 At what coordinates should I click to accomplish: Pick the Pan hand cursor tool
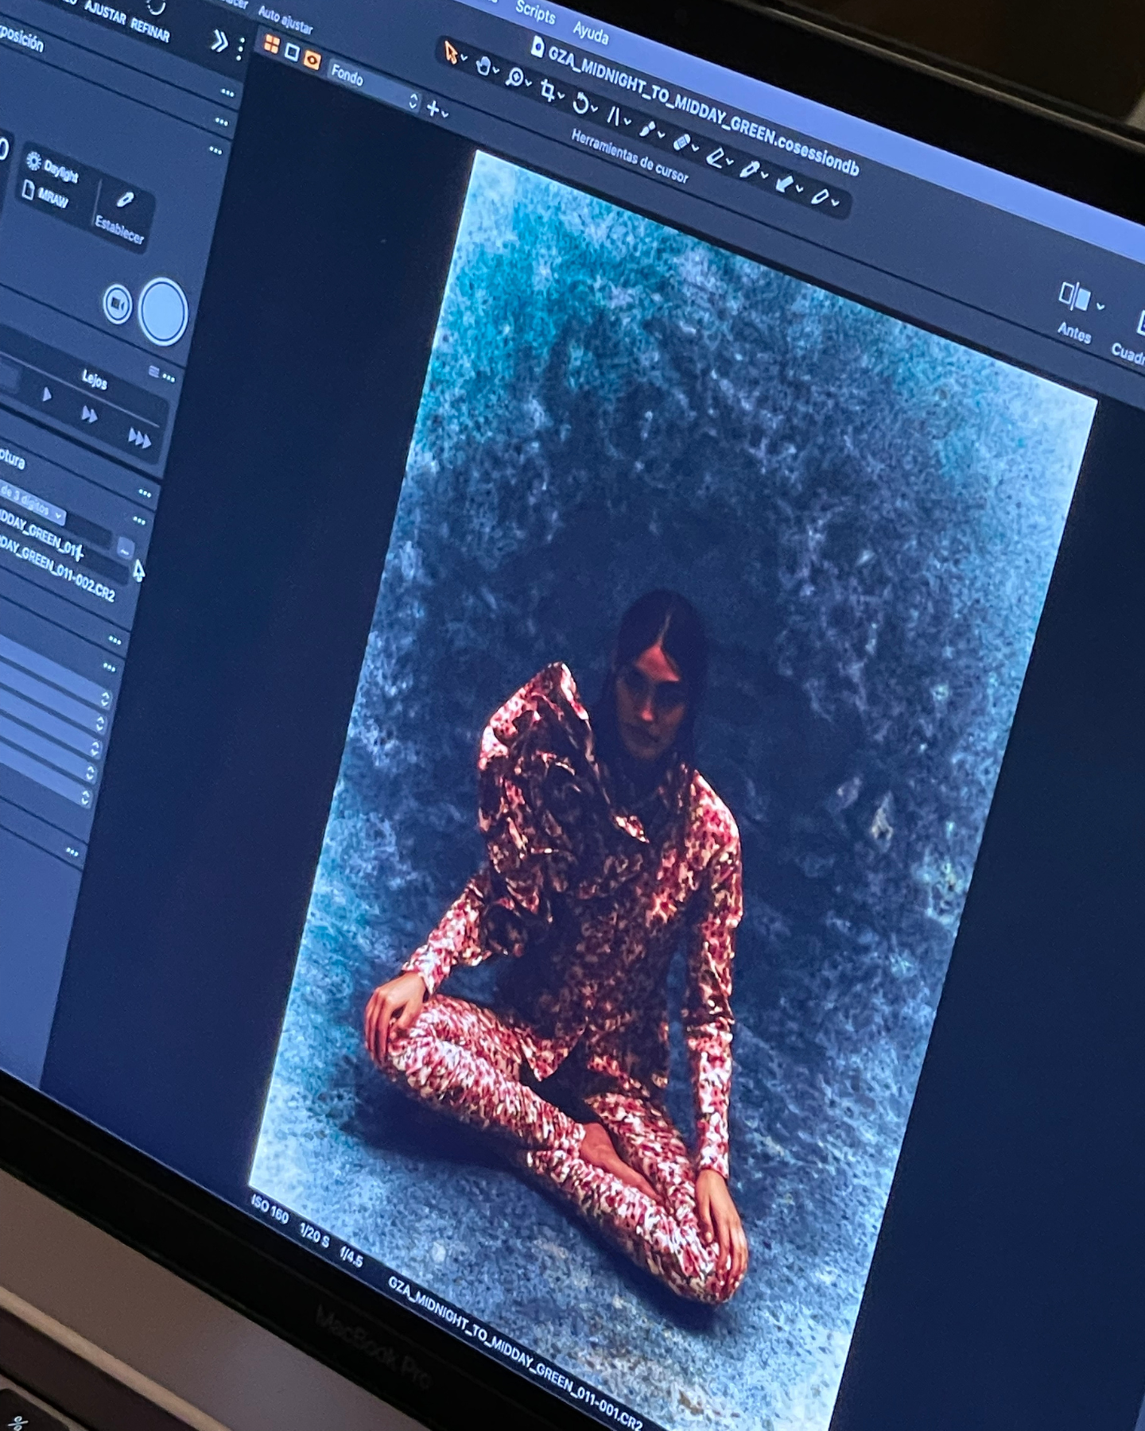483,67
